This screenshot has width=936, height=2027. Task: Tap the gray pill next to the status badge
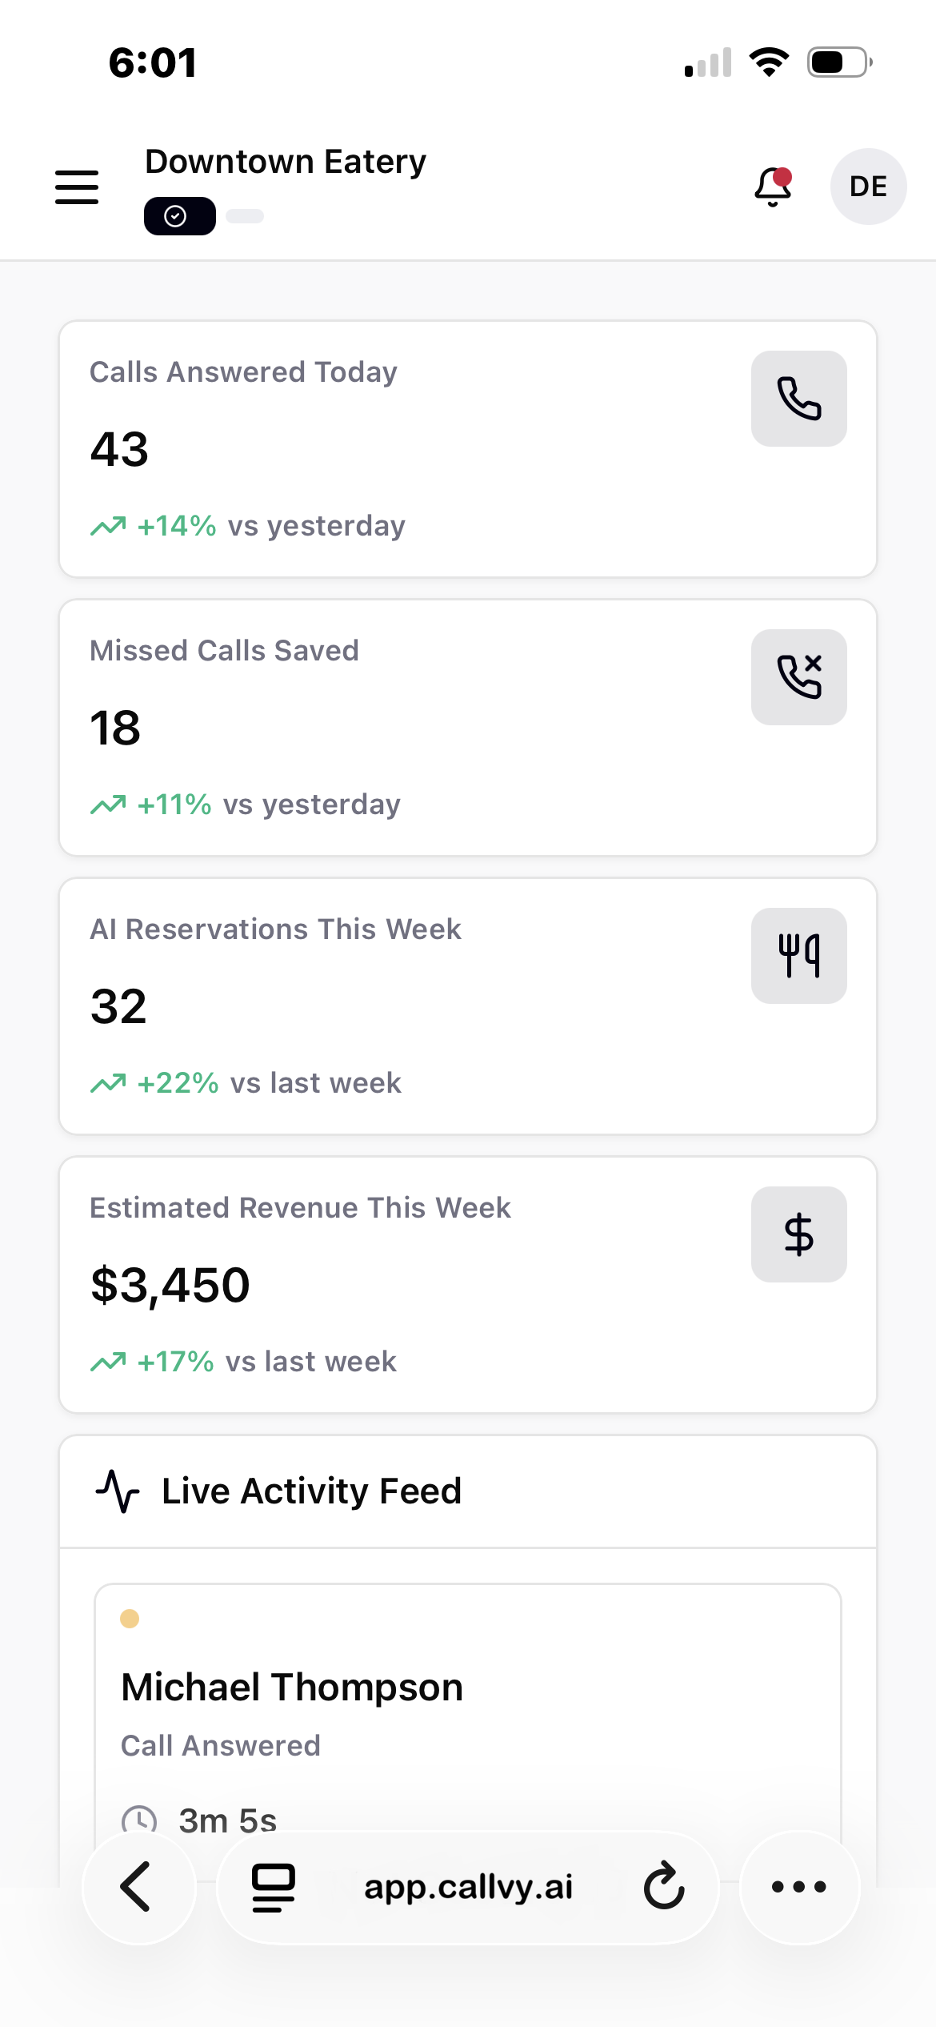pos(245,216)
